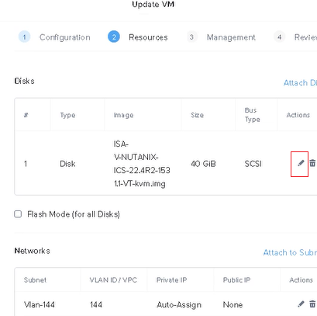Click the Private IP column header
317x316 pixels.
coord(171,280)
